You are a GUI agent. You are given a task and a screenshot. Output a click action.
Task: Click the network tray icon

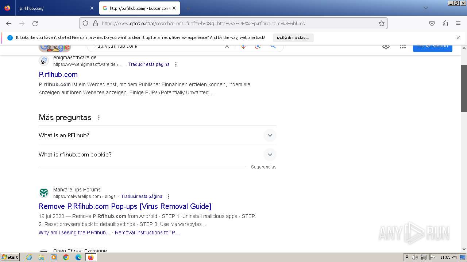pyautogui.click(x=423, y=257)
